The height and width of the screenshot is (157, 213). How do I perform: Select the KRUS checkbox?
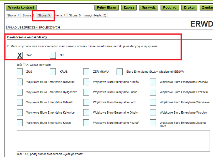[53, 72]
